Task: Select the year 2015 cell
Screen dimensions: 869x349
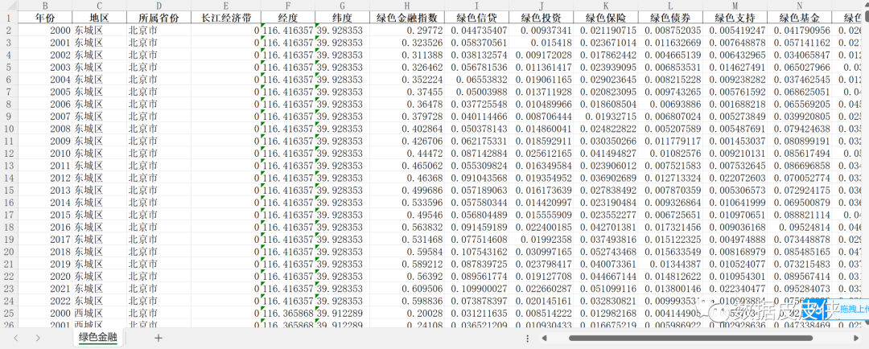Action: point(45,215)
